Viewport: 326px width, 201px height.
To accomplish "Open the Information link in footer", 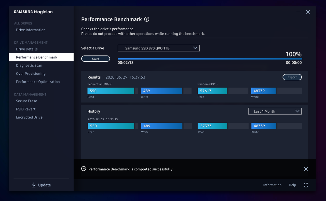I will coord(272,185).
